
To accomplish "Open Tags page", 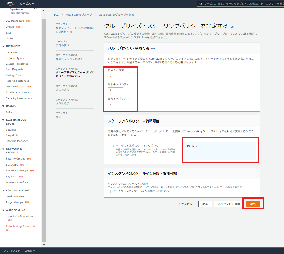I will point(8,33).
